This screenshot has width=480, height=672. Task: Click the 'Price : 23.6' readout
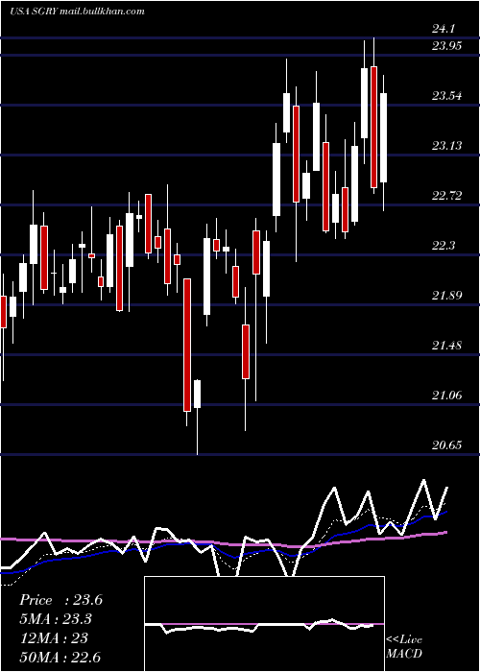[60, 600]
